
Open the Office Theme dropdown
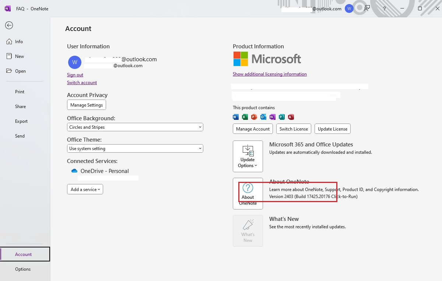(135, 148)
